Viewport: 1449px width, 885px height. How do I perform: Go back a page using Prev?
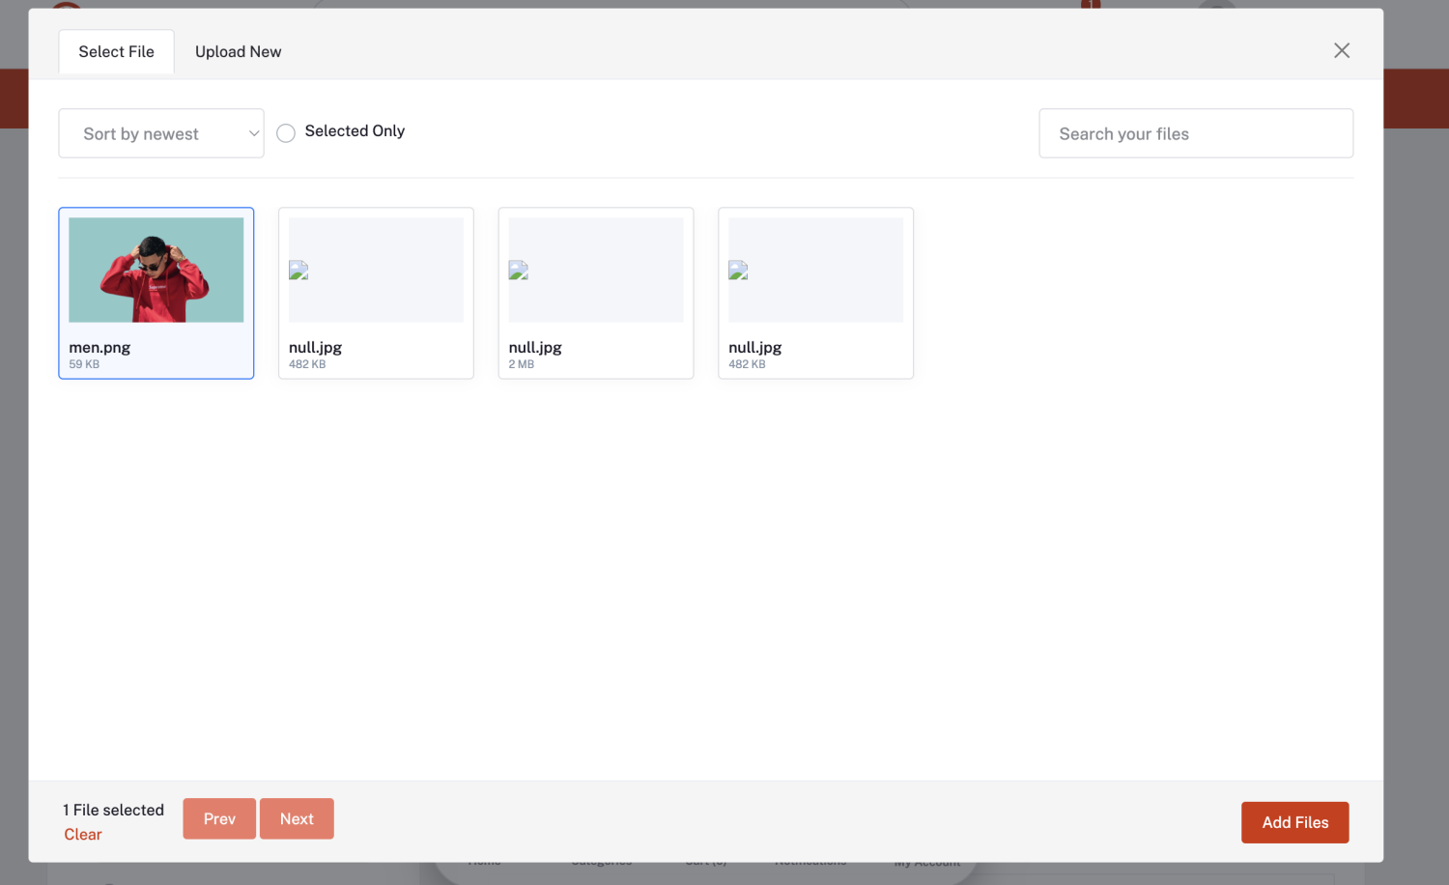219,818
